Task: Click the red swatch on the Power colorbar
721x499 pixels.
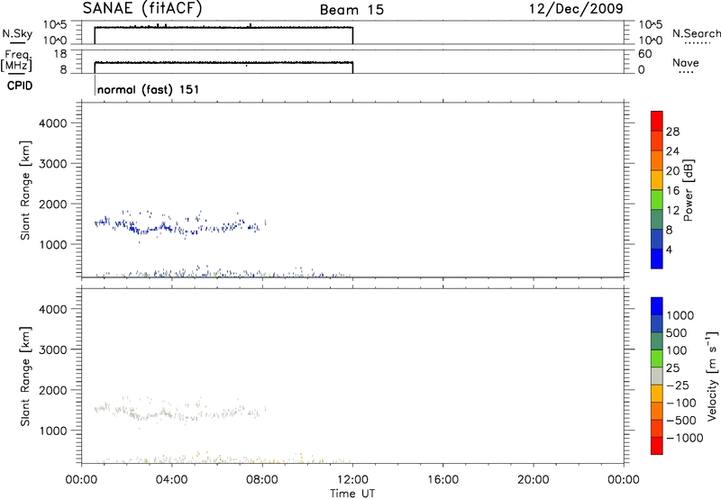Action: (x=657, y=121)
